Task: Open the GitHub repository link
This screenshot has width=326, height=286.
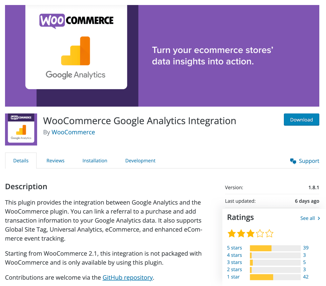Action: (x=127, y=277)
